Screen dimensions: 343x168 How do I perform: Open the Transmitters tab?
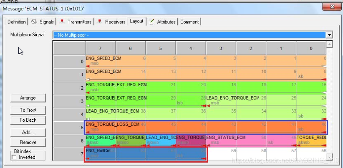click(76, 22)
